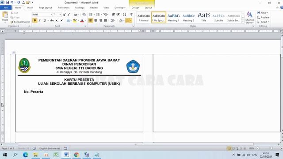This screenshot has width=283, height=159.
Task: Open the font name dropdown
Action: [x=51, y=15]
